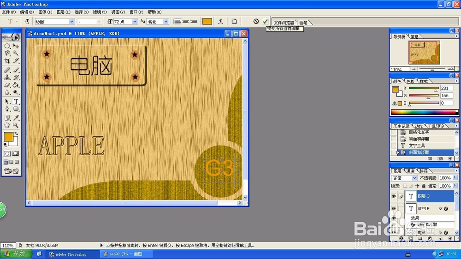This screenshot has height=259, width=461.
Task: Select the History Brush tool
Action: point(16,77)
